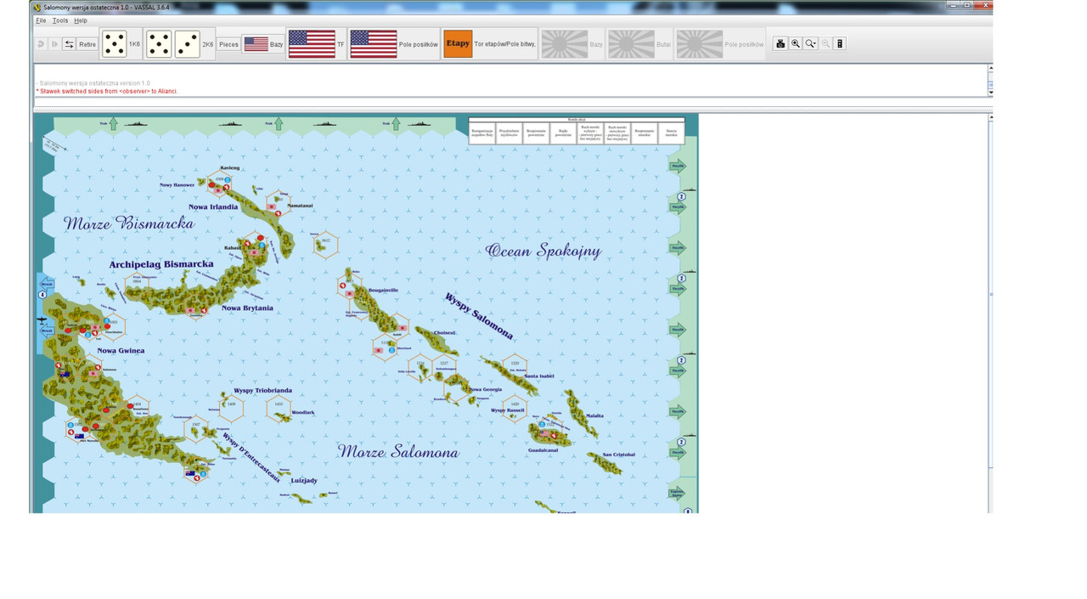Click the American flag counter on Guadalcanal
The image size is (1087, 599).
tap(545, 432)
